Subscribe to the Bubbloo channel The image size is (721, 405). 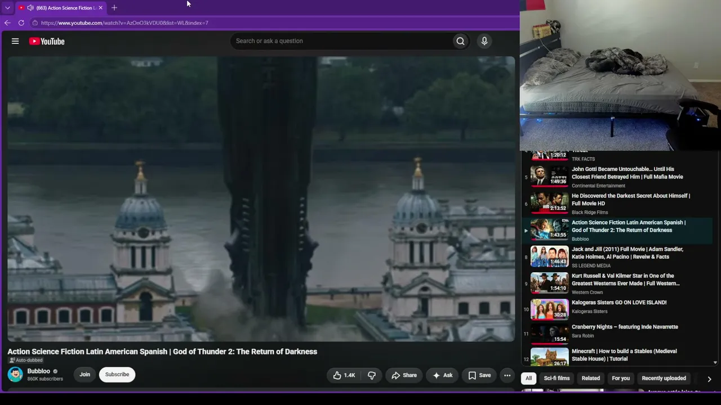pos(117,375)
